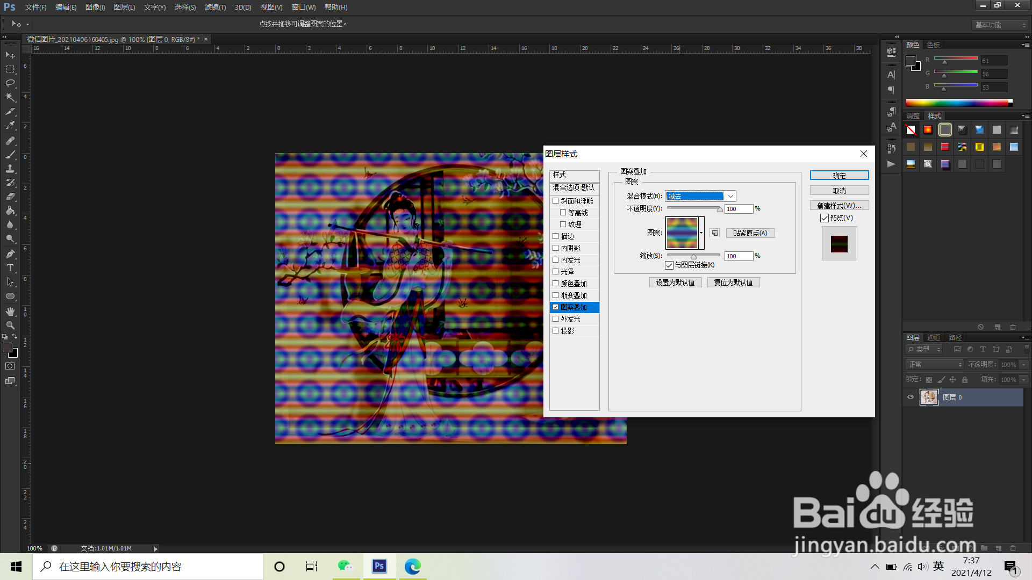Viewport: 1032px width, 580px height.
Task: Hide 图层 0 using the eye icon
Action: (x=911, y=397)
